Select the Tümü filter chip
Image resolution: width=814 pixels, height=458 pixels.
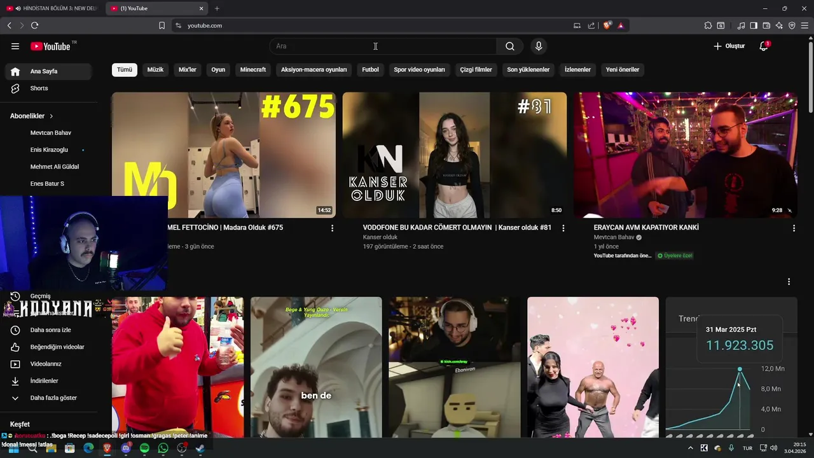(125, 69)
